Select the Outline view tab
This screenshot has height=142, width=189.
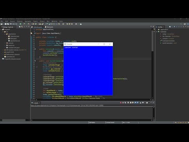click(160, 27)
